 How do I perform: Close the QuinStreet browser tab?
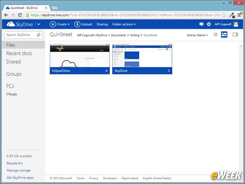click(x=46, y=8)
